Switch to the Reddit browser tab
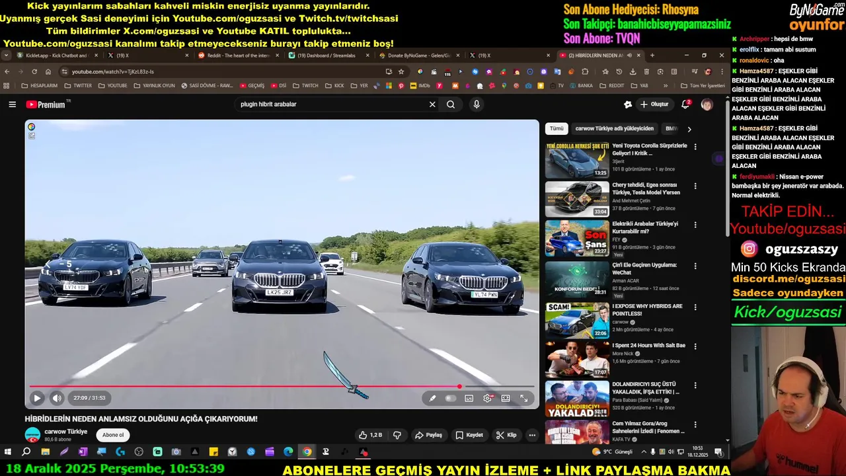 coord(237,56)
